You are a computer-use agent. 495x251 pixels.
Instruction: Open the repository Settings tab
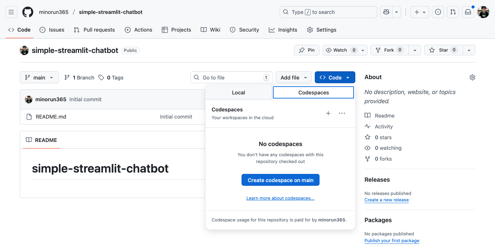pyautogui.click(x=322, y=30)
